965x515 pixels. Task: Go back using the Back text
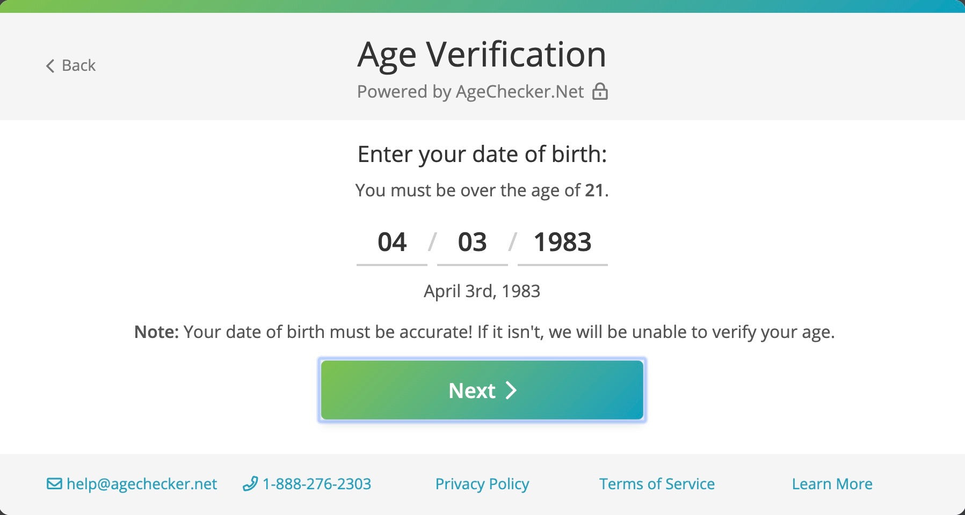tap(78, 65)
